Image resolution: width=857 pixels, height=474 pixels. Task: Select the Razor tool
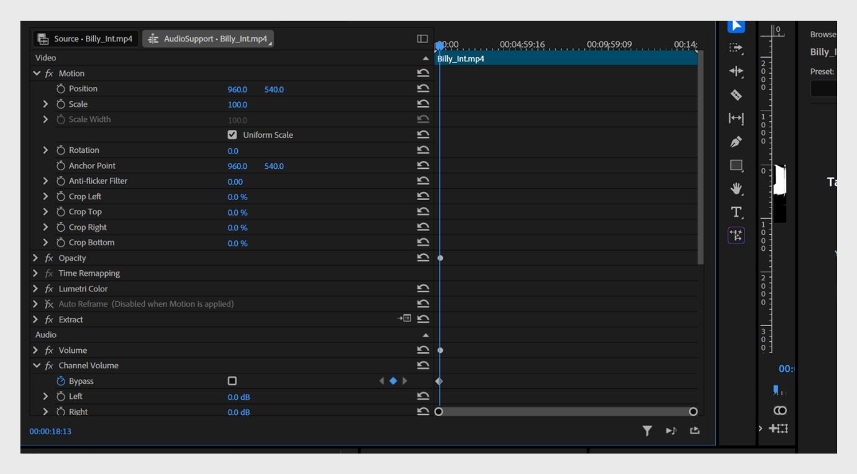[735, 94]
